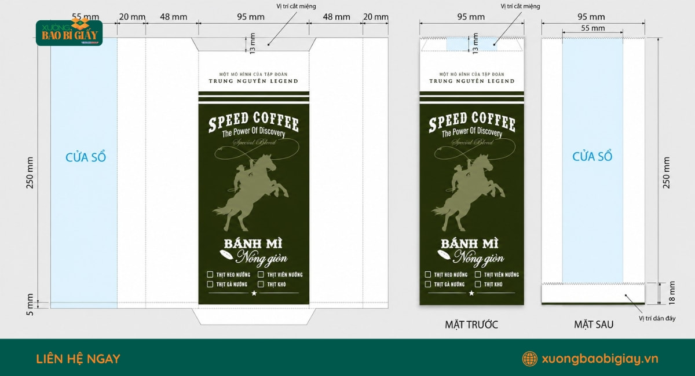Check the Thịt Heo Nướng box on flat layout
Screen dimensions: 695x376
click(210, 274)
